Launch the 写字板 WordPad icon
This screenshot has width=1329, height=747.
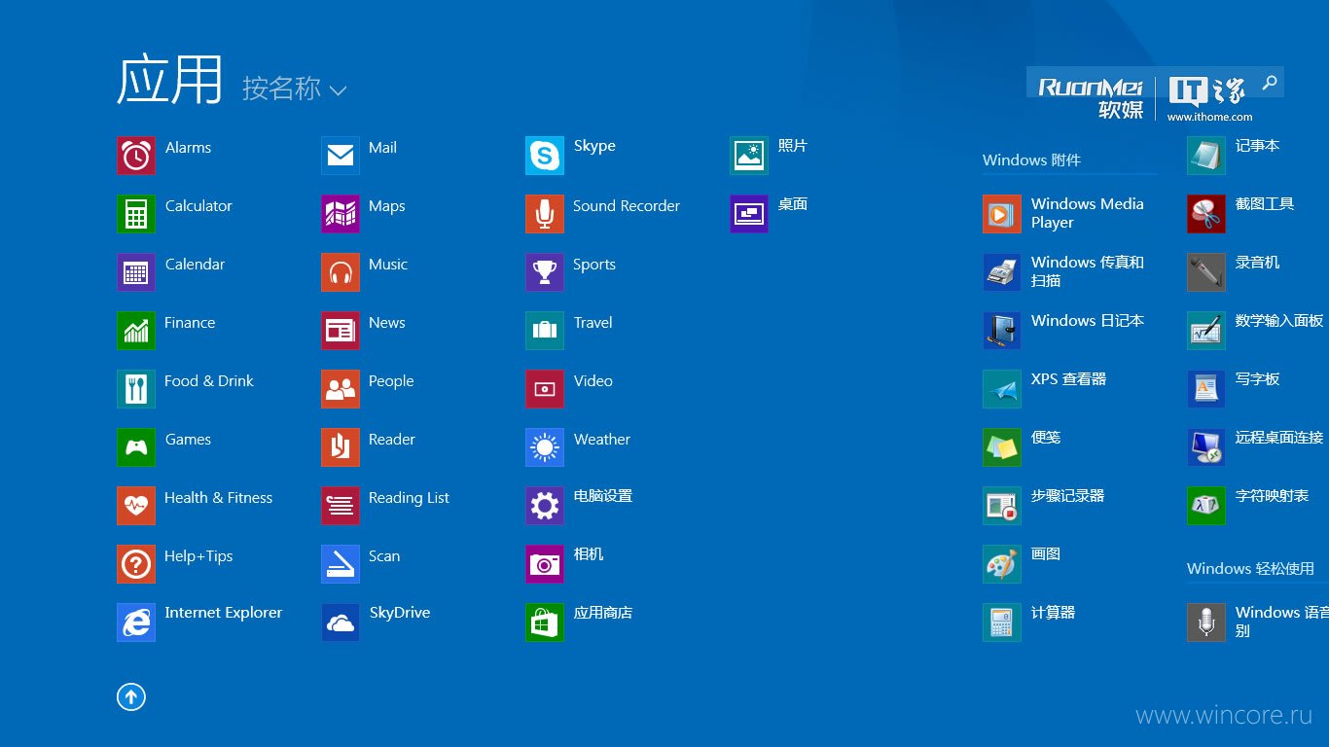coord(1206,389)
